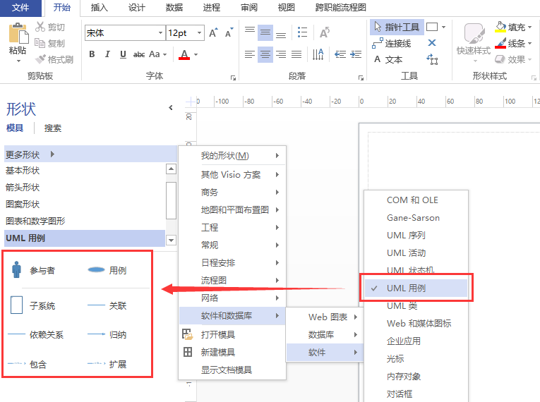The image size is (540, 402).
Task: Click the Actor (参与者) shape icon
Action: [17, 269]
